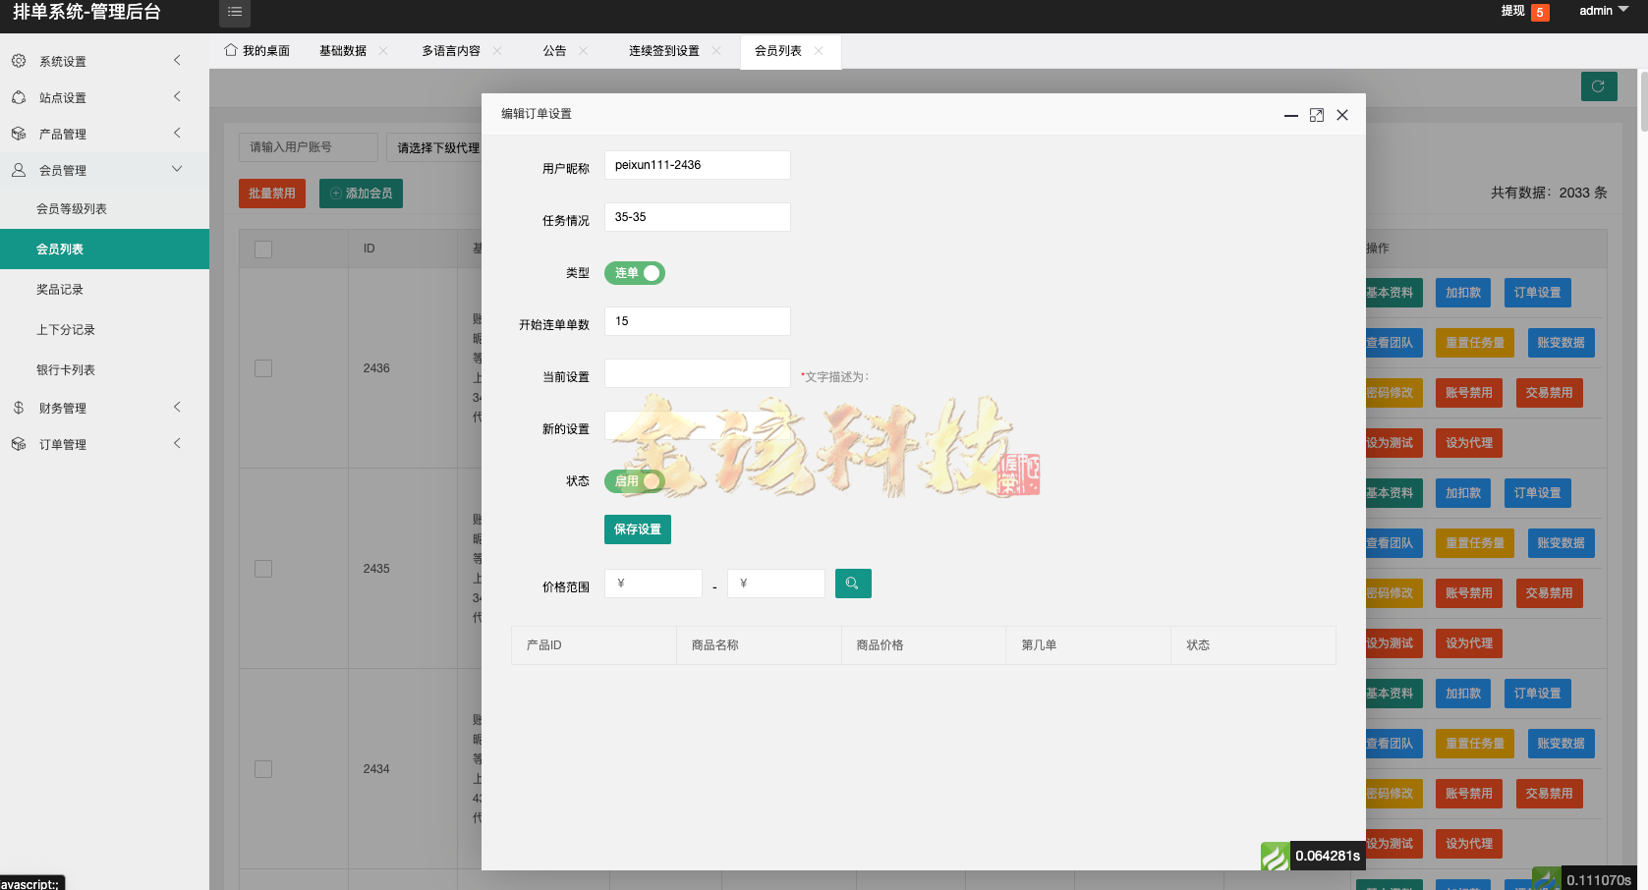The width and height of the screenshot is (1648, 890).
Task: Click the magnifier search icon next to 价格范围
Action: pos(852,583)
